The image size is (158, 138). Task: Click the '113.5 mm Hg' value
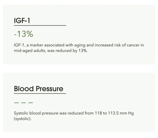(121, 113)
